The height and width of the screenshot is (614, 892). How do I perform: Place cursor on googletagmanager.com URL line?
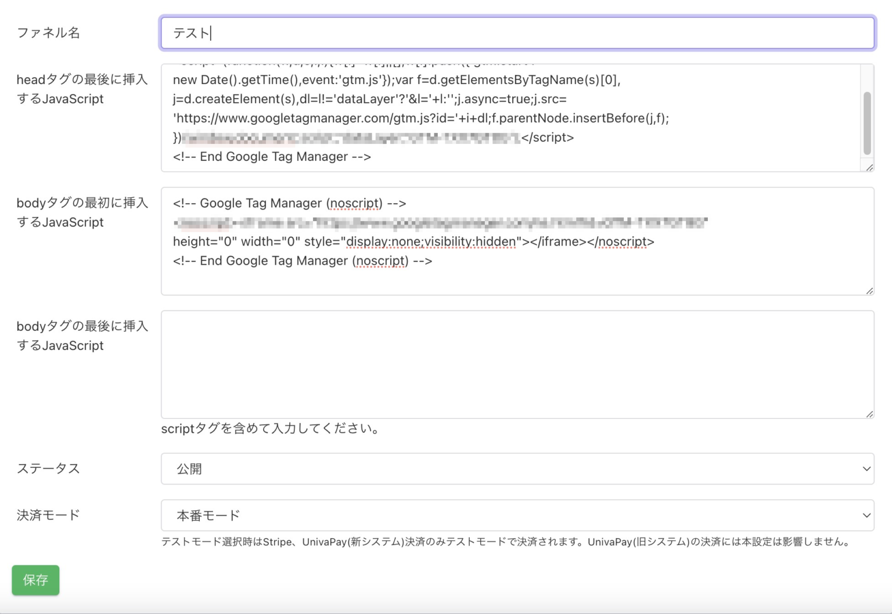420,118
